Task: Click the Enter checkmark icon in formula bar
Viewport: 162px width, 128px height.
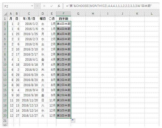Action: pyautogui.click(x=51, y=6)
